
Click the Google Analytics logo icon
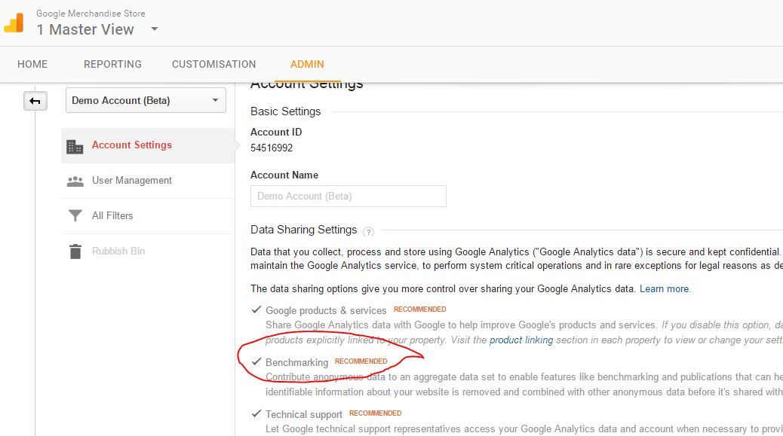[x=14, y=23]
